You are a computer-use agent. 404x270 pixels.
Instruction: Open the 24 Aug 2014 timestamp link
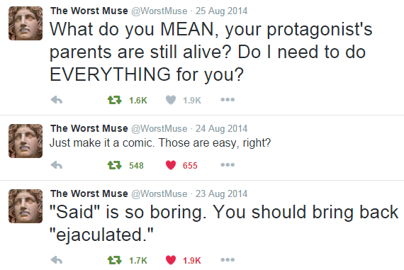pos(221,128)
